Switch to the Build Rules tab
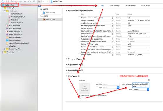Image resolution: width=163 pixels, height=111 pixels. pyautogui.click(x=146, y=6)
